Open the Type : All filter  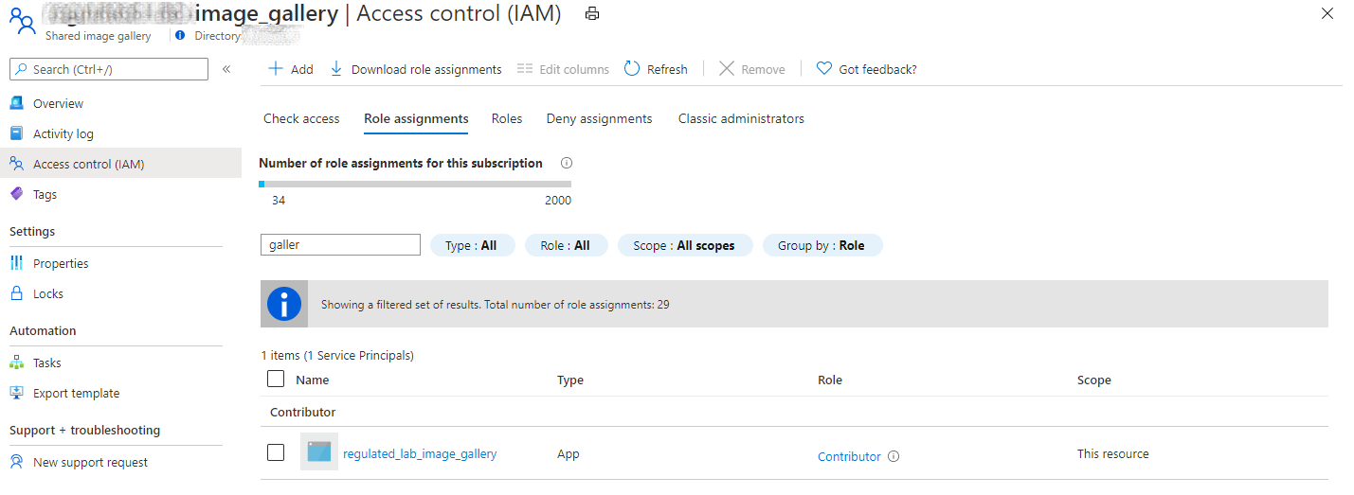pyautogui.click(x=472, y=245)
